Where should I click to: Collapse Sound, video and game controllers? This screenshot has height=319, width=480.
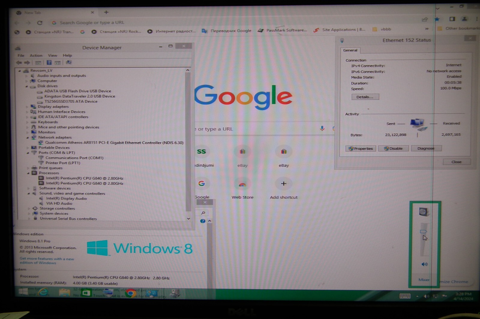[29, 194]
